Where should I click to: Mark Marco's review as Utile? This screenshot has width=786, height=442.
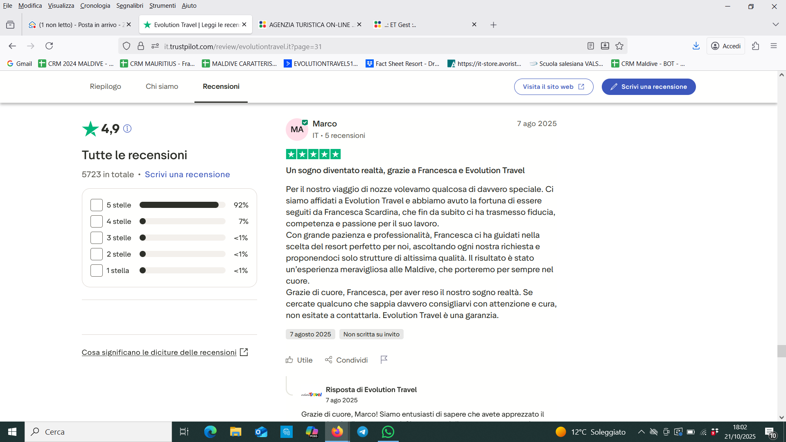tap(299, 360)
